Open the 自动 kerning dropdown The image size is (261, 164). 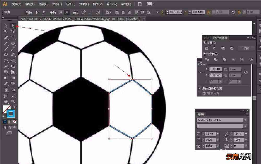pos(218,146)
